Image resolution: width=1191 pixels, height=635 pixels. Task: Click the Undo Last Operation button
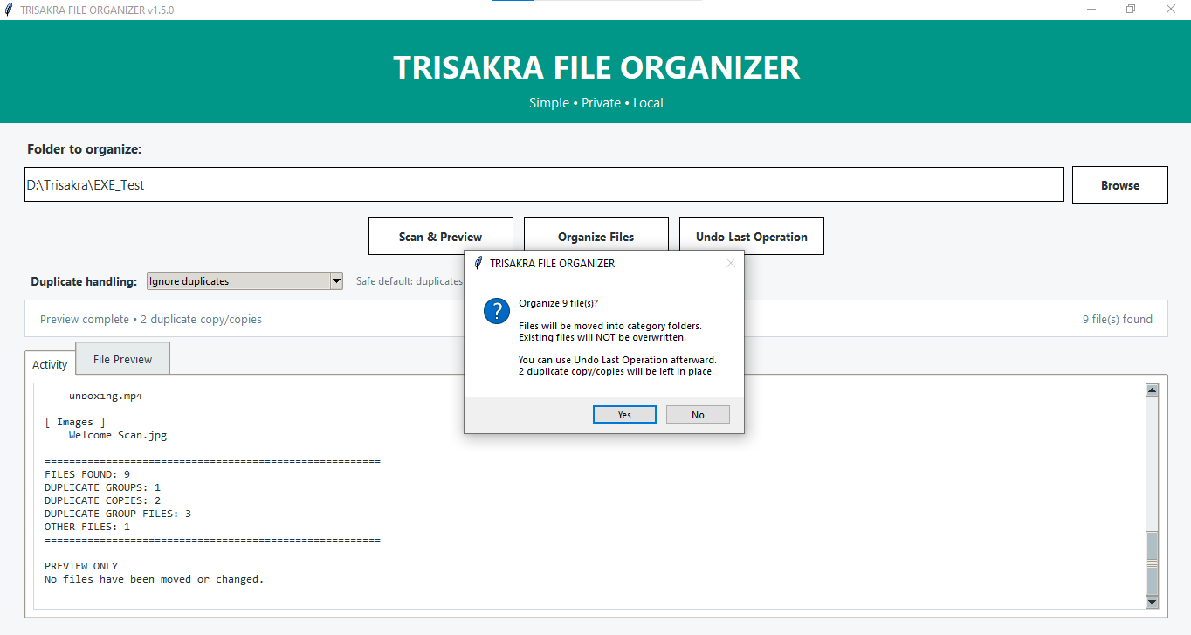[752, 237]
